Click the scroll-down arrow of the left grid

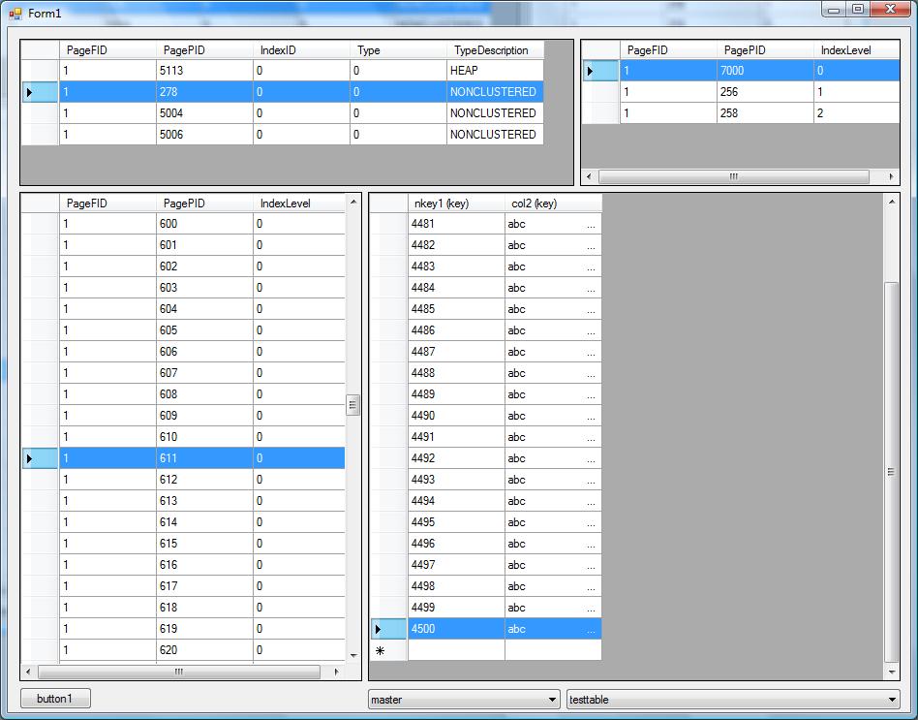coord(353,656)
